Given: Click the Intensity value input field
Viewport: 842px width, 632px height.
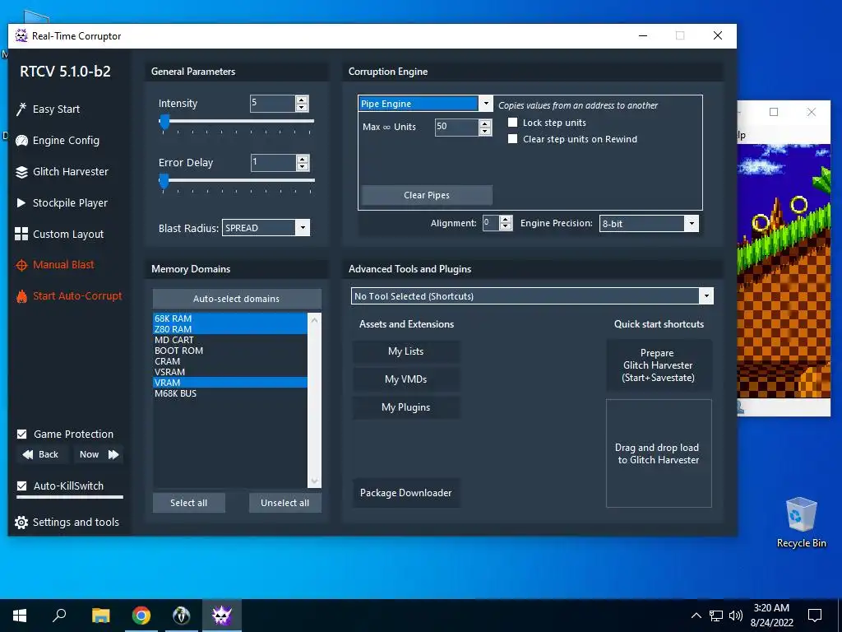Looking at the screenshot, I should (273, 103).
